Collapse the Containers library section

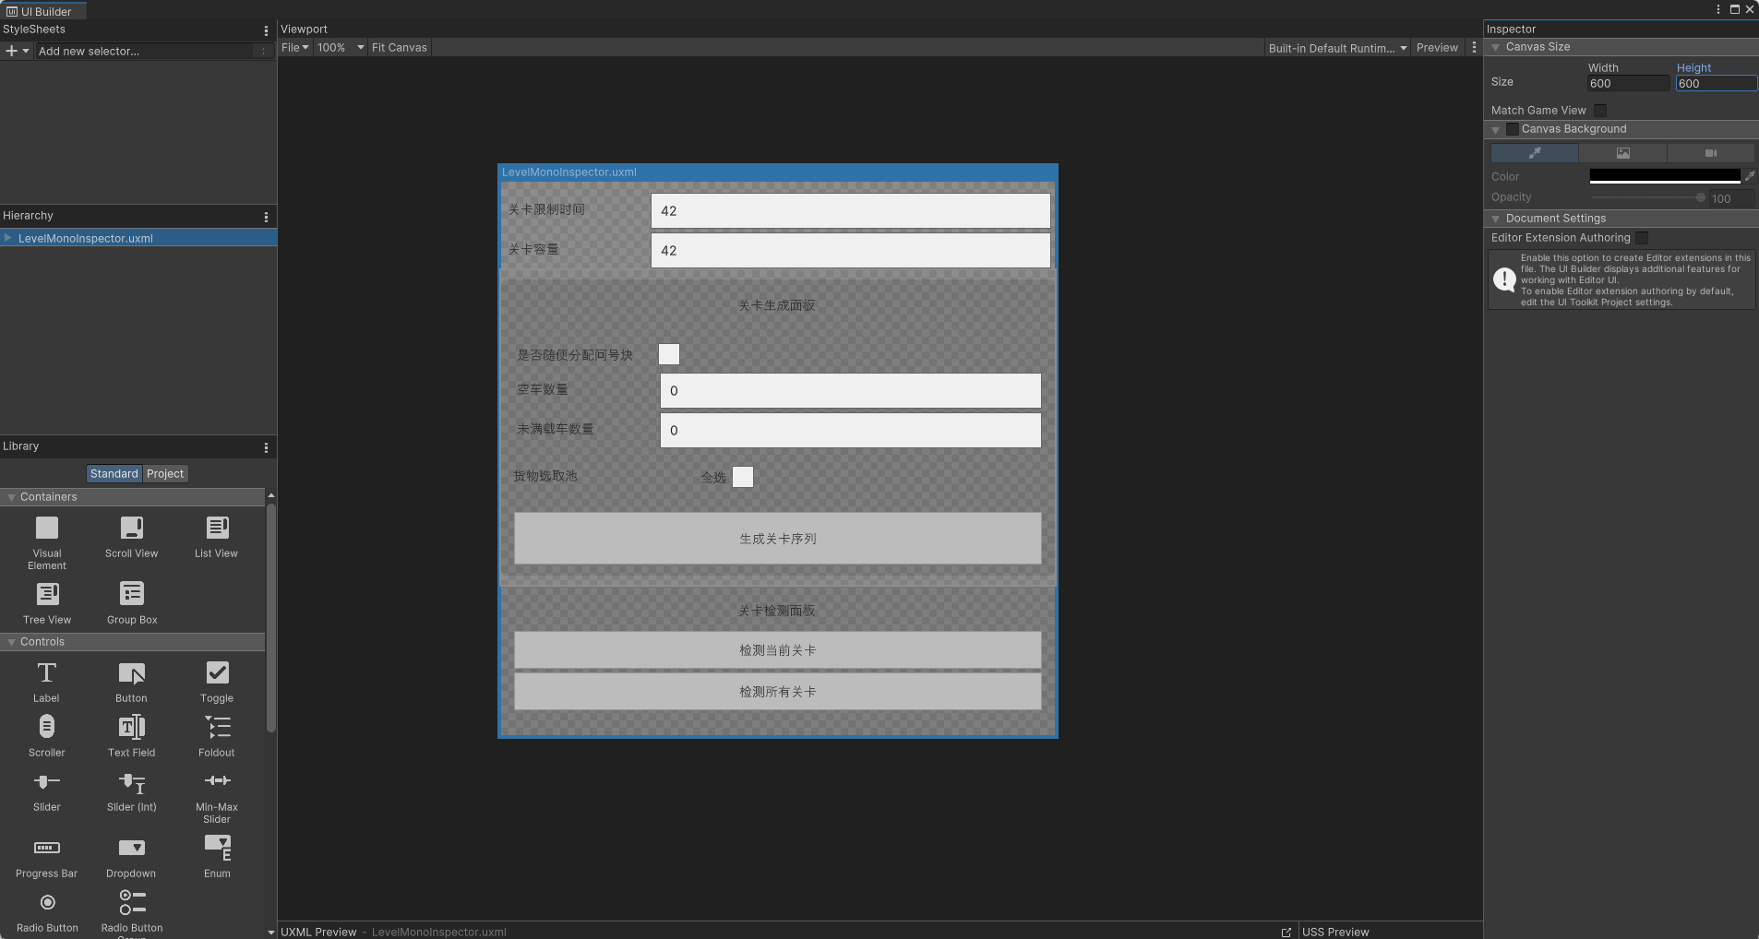pos(11,497)
